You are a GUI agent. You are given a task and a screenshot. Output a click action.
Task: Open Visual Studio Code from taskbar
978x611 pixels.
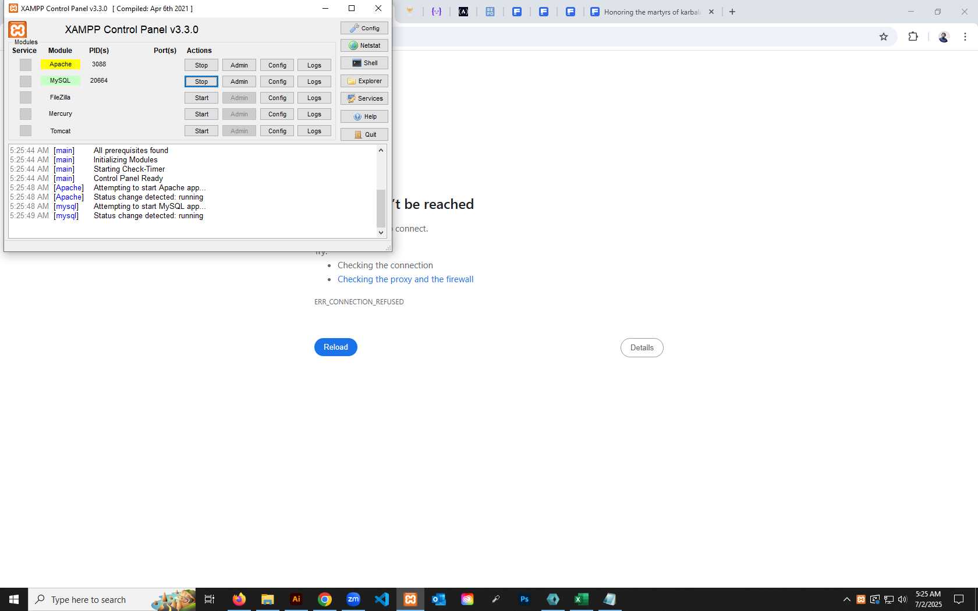pos(382,599)
